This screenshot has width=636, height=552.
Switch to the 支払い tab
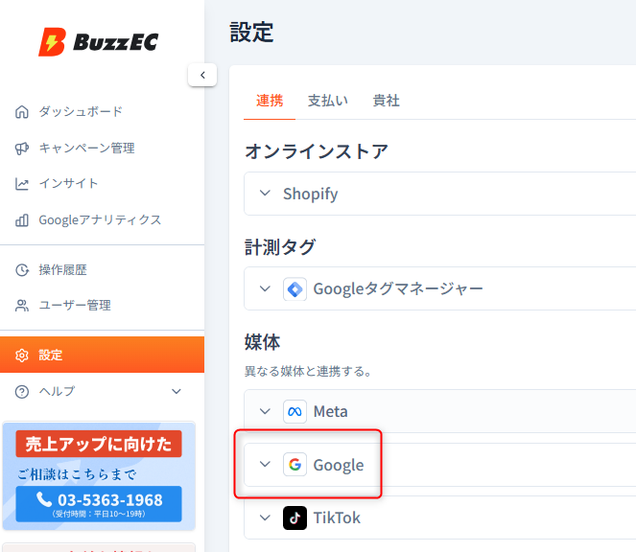327,101
